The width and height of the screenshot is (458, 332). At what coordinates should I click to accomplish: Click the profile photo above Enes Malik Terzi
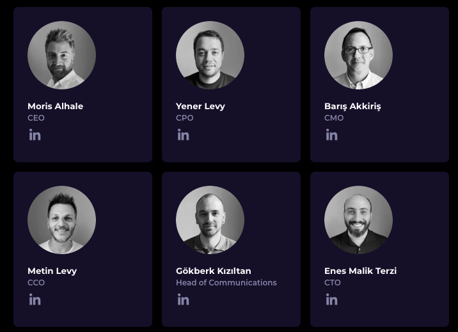click(x=358, y=220)
